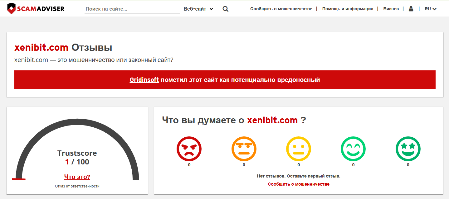Open the RU language dropdown
This screenshot has height=199, width=449.
click(x=431, y=9)
